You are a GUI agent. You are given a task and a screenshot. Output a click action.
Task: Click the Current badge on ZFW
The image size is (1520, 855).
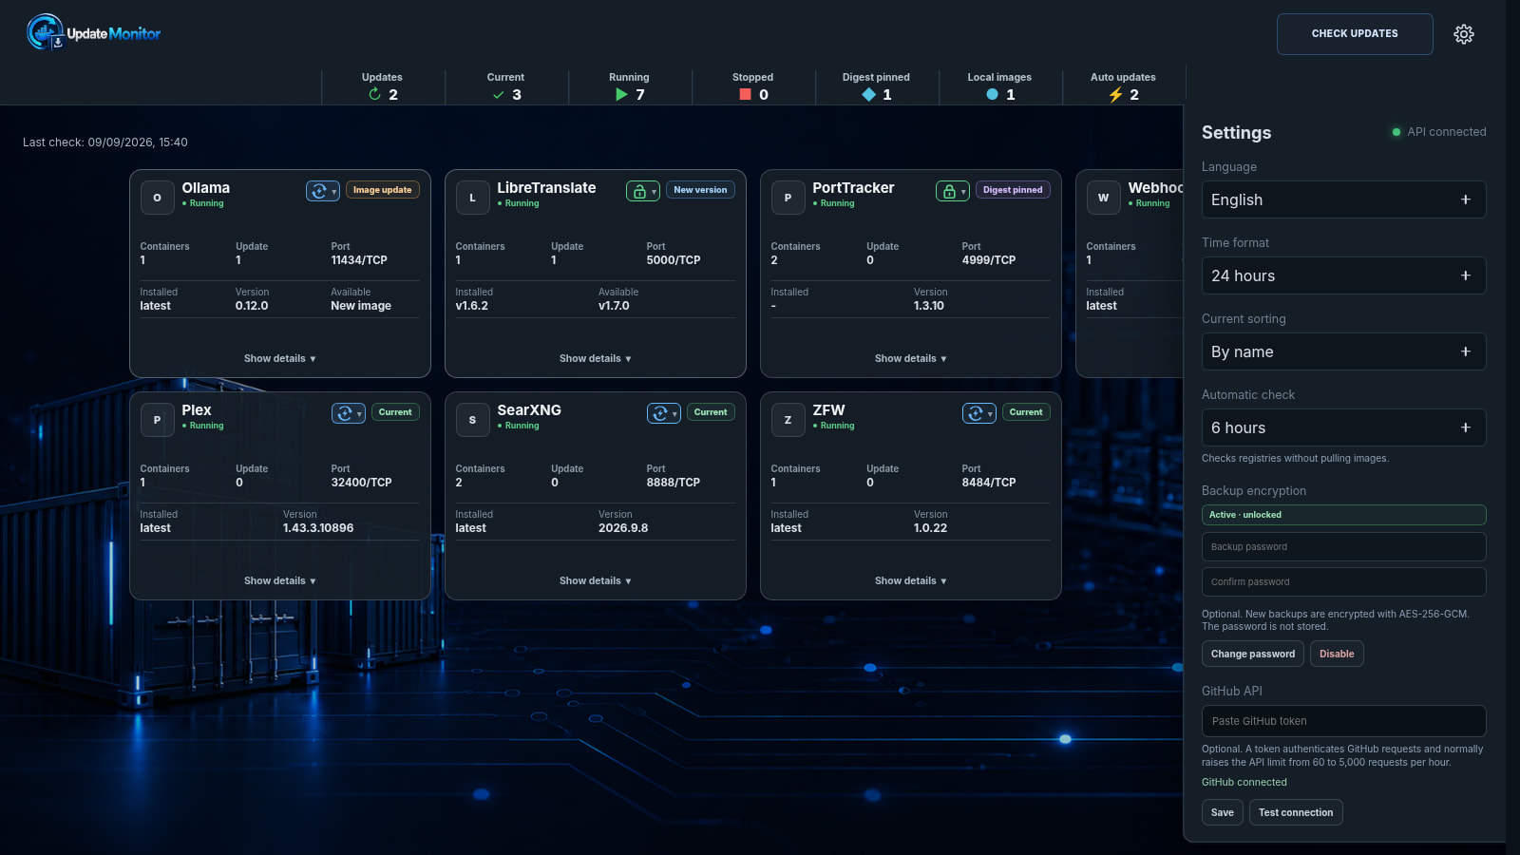tap(1026, 412)
